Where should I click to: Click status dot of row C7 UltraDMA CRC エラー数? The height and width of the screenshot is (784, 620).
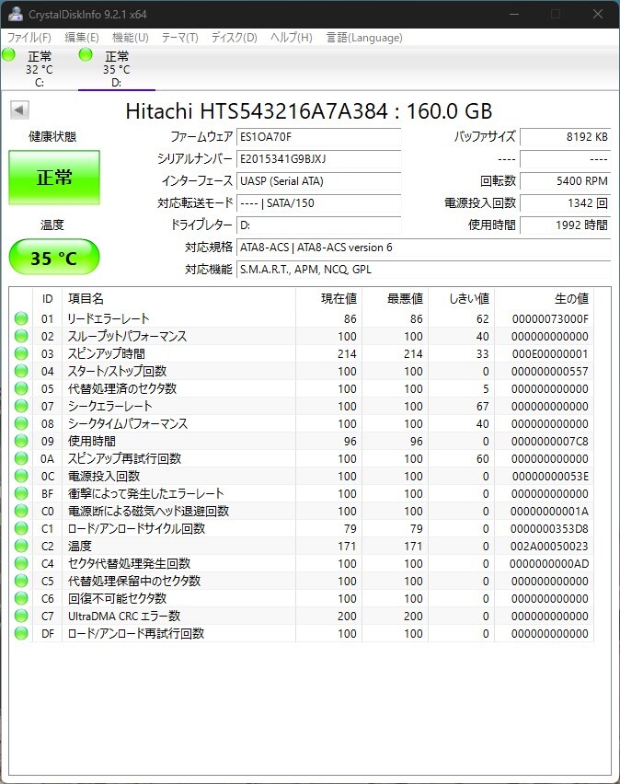click(x=21, y=616)
